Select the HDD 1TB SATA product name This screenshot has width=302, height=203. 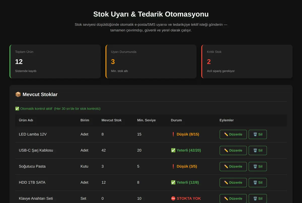(32, 182)
